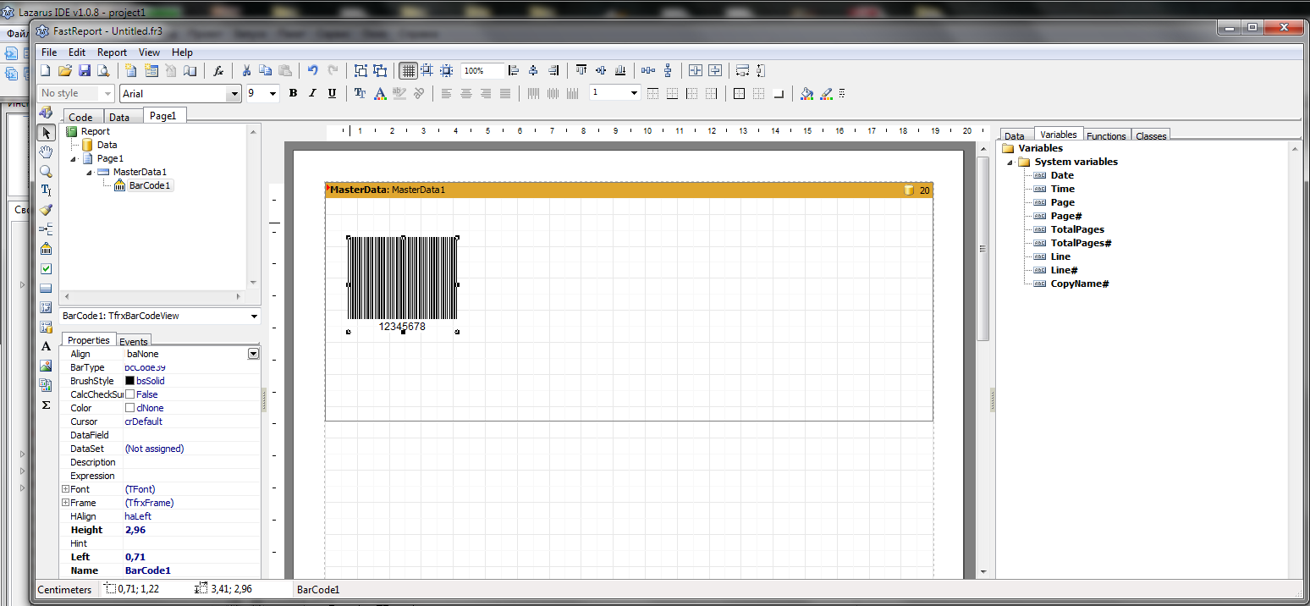Click the Undo arrow icon
The height and width of the screenshot is (606, 1310).
(313, 71)
